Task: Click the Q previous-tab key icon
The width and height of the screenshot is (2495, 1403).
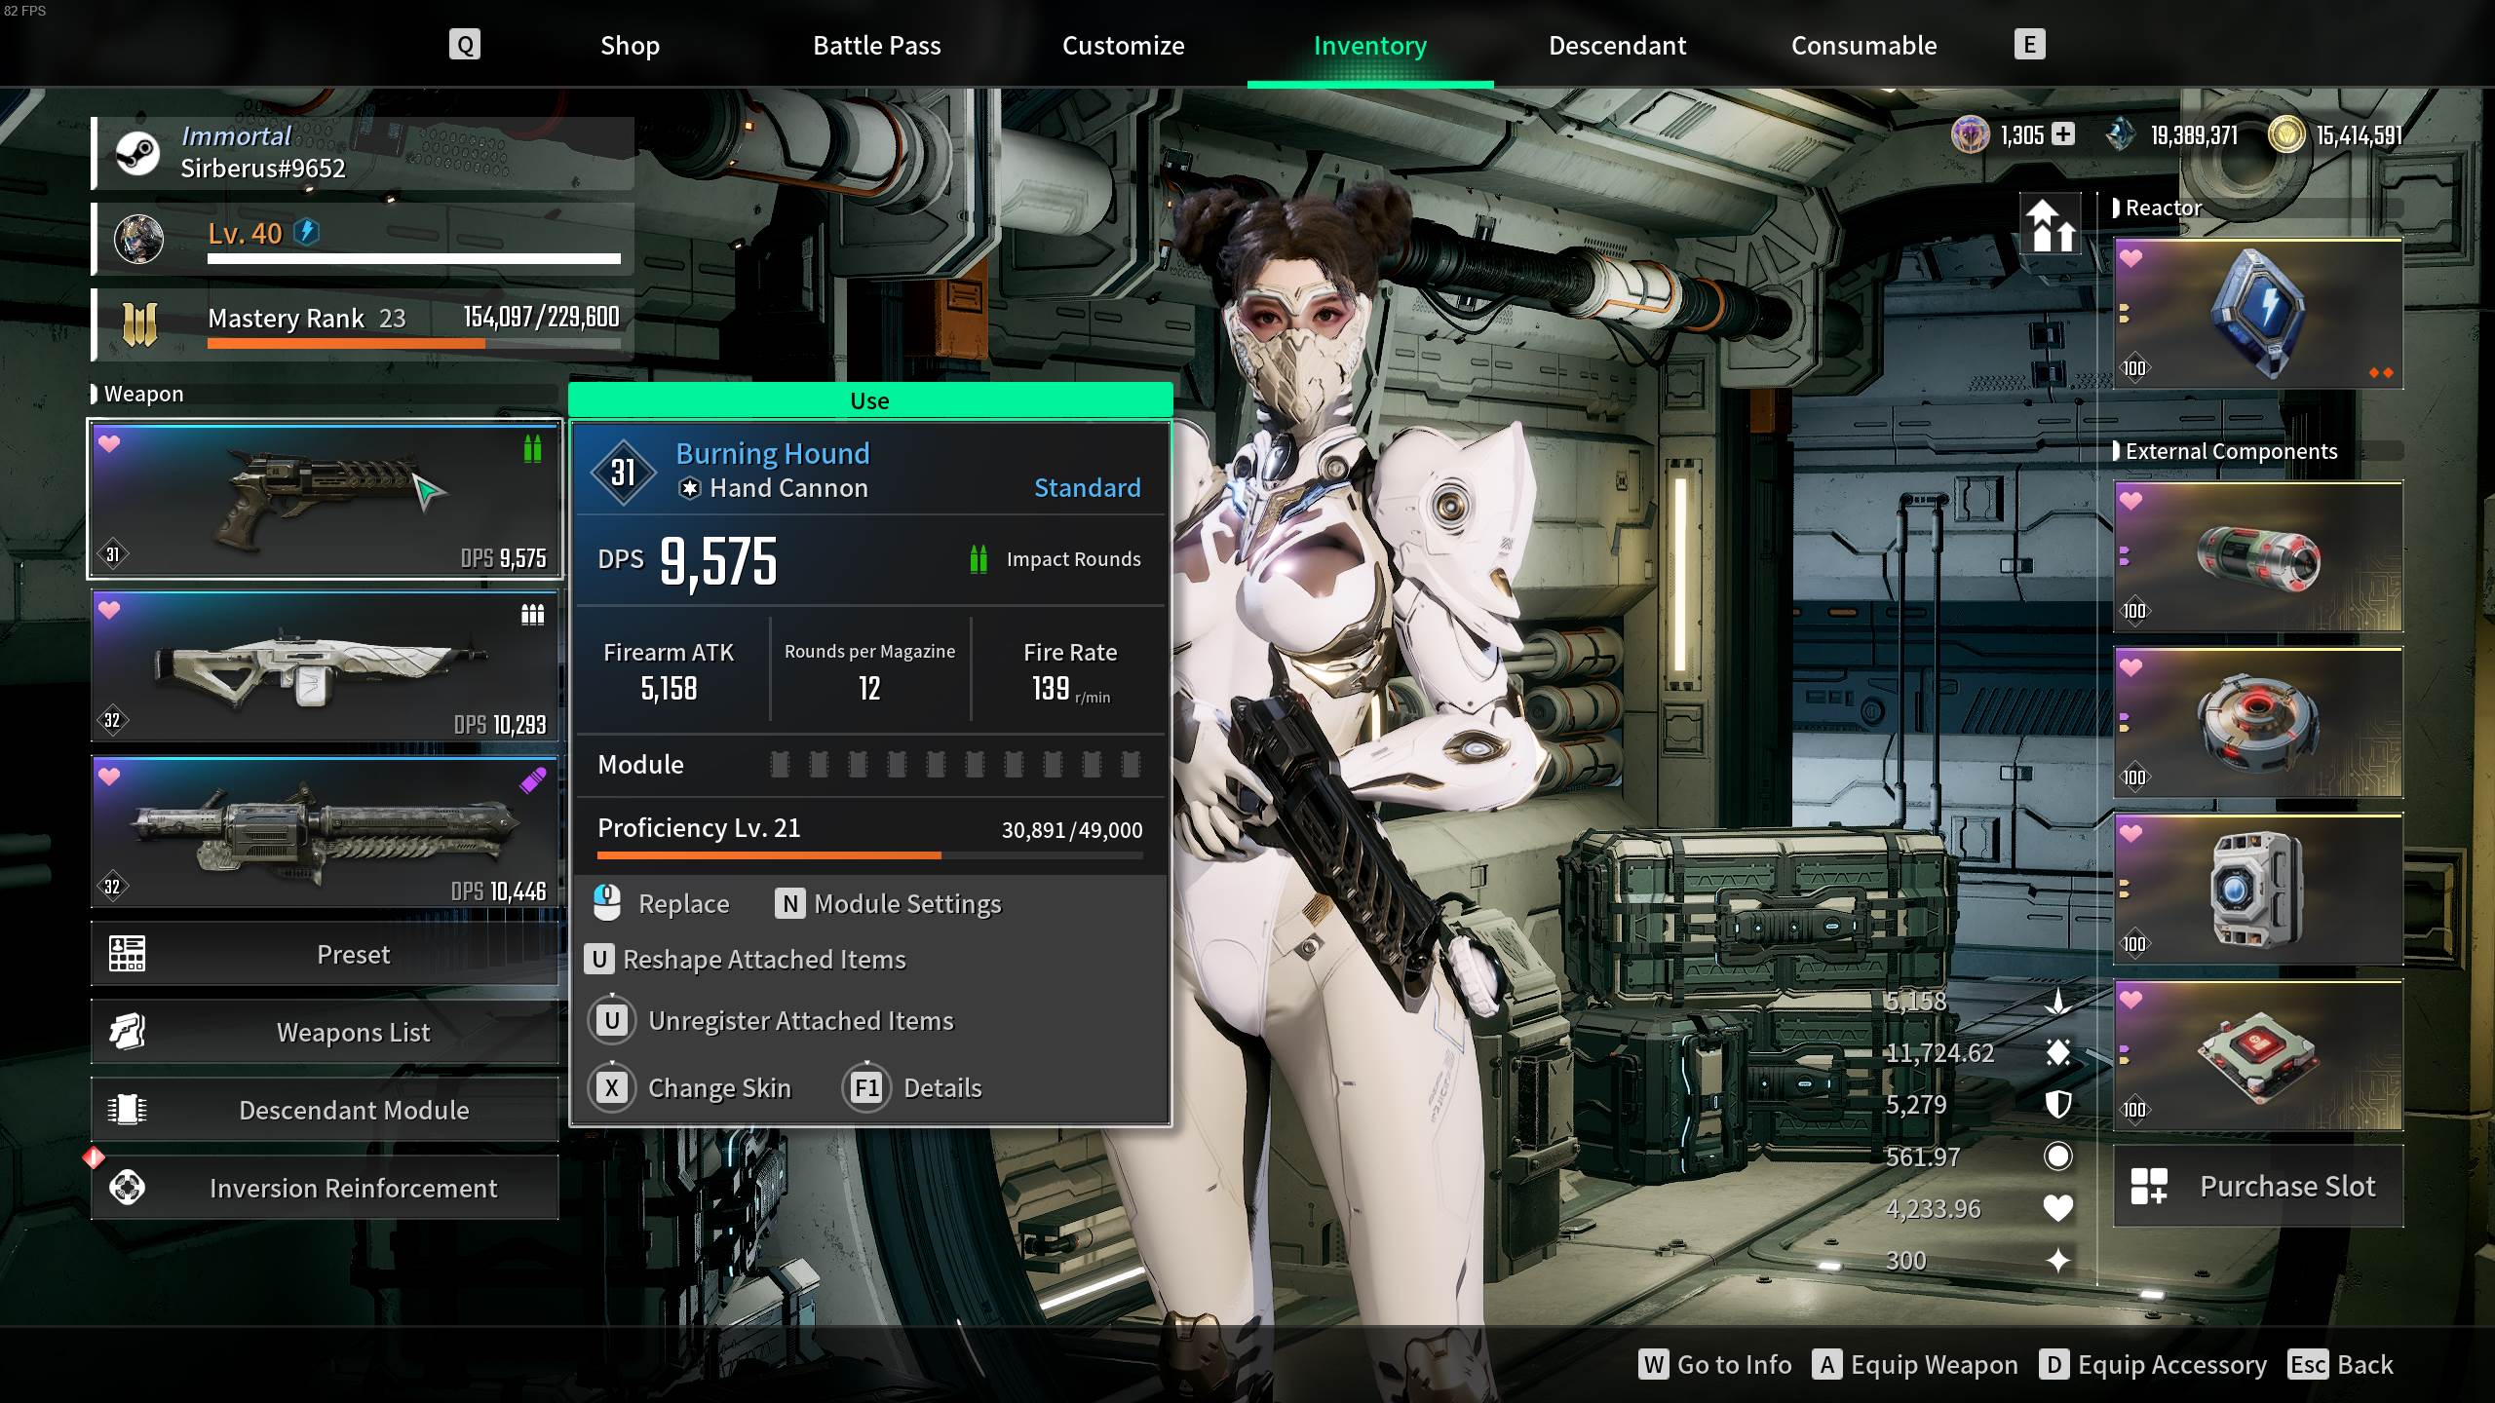Action: pos(465,44)
